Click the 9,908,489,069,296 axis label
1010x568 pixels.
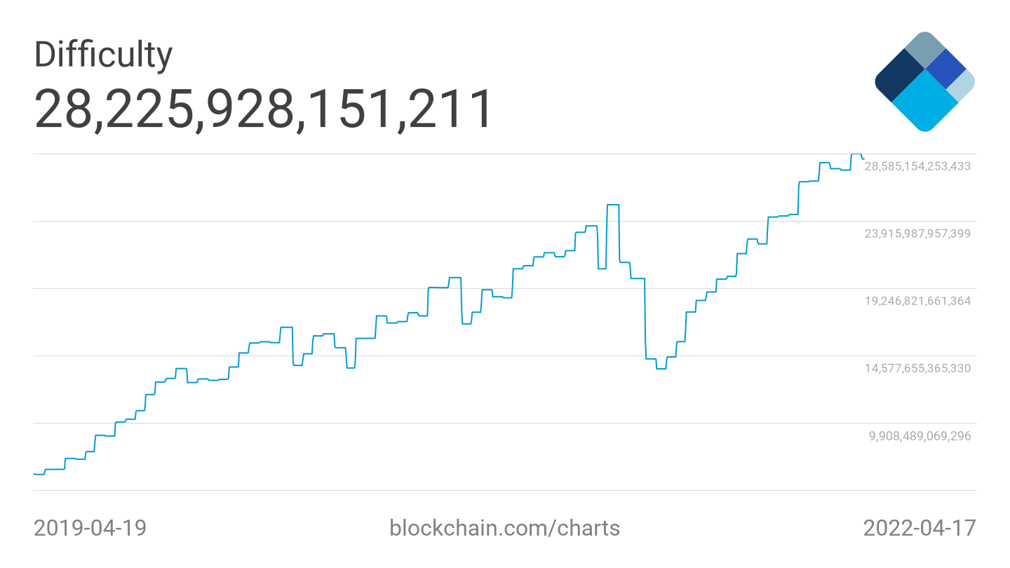coord(920,436)
